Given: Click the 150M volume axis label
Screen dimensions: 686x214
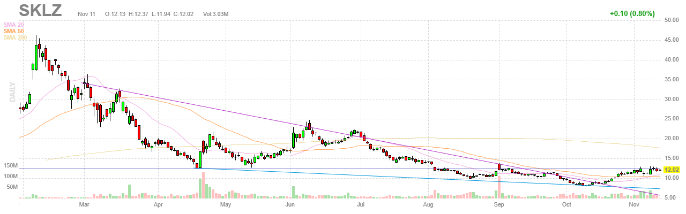Looking at the screenshot, I should click(9, 166).
